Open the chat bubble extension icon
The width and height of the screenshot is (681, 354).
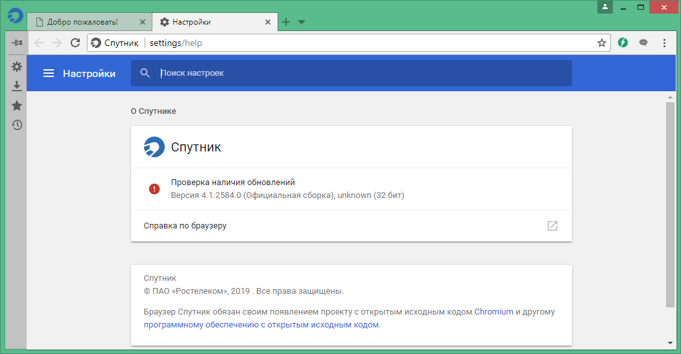pos(643,43)
